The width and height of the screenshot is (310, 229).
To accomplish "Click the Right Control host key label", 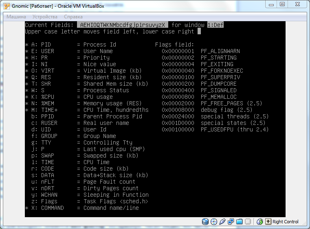I will click(285, 222).
